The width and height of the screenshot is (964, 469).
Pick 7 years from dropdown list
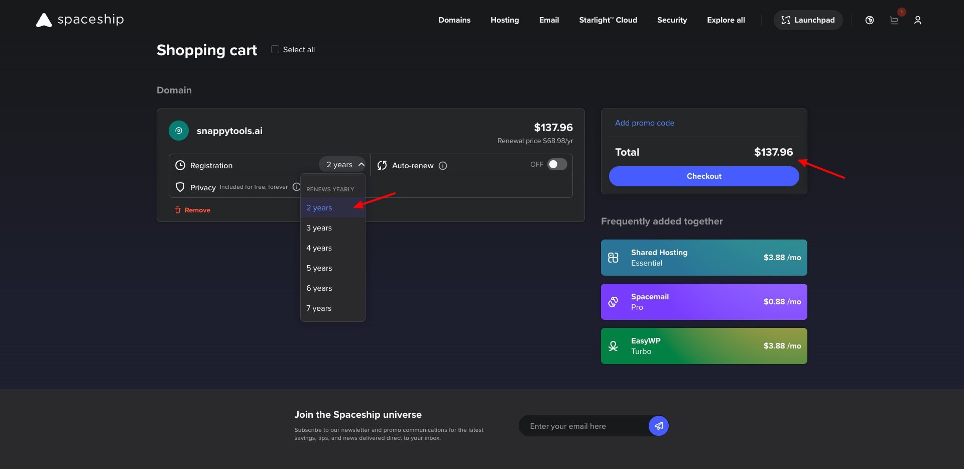(319, 308)
